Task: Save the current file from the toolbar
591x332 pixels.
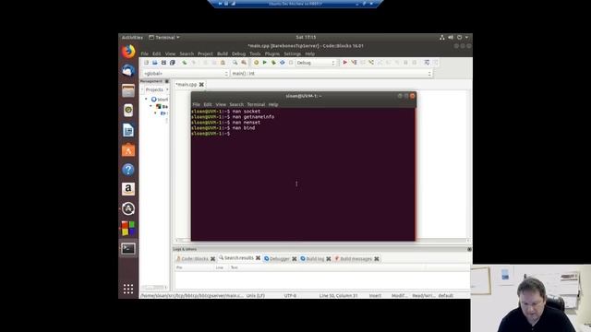Action: click(x=163, y=63)
